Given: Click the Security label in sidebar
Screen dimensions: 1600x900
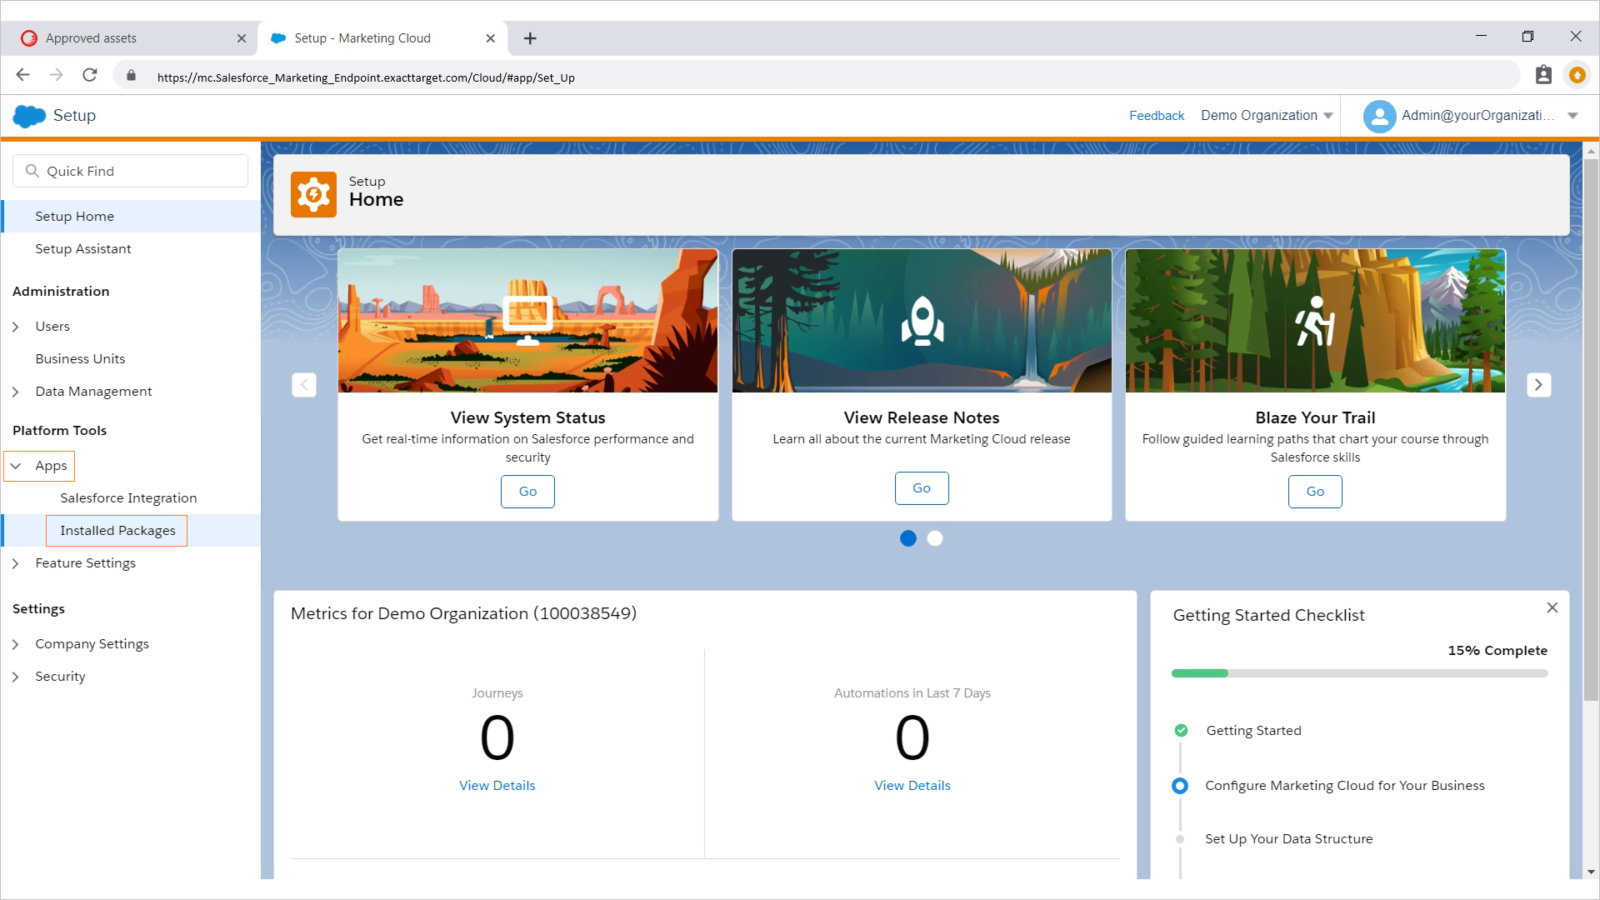Looking at the screenshot, I should pyautogui.click(x=60, y=677).
